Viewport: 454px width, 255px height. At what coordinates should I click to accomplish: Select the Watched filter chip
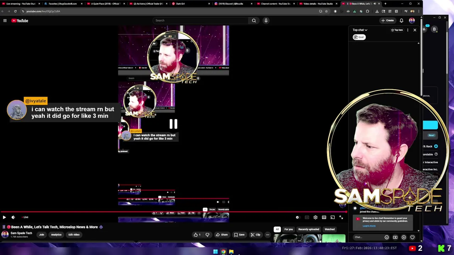pyautogui.click(x=330, y=229)
